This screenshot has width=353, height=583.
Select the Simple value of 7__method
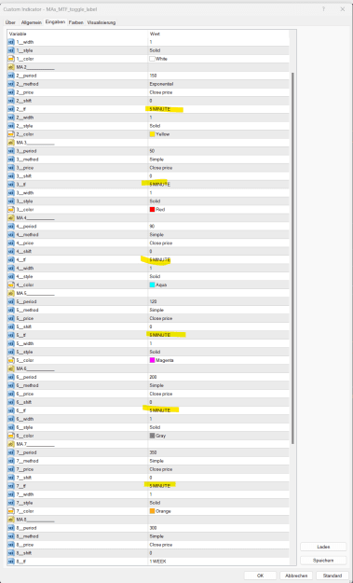tap(156, 461)
